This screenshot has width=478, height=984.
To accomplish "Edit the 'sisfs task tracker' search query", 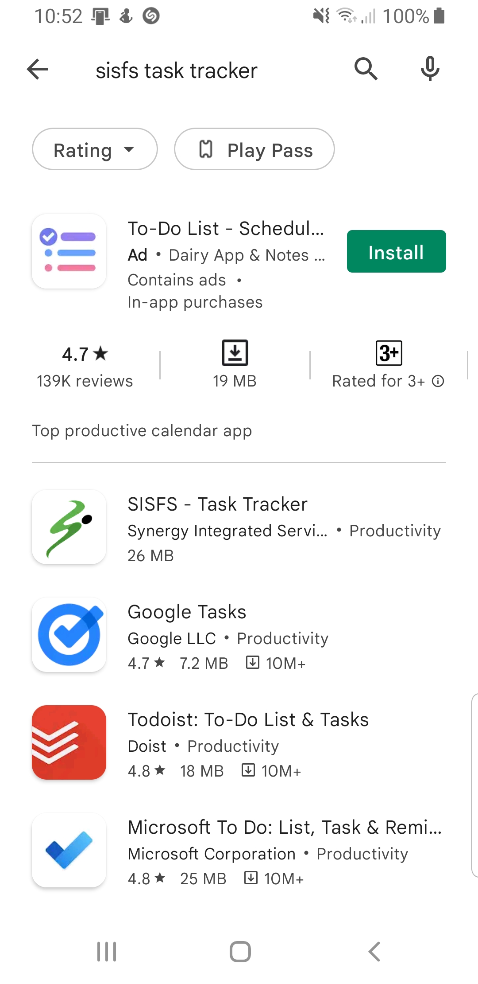I will point(177,71).
